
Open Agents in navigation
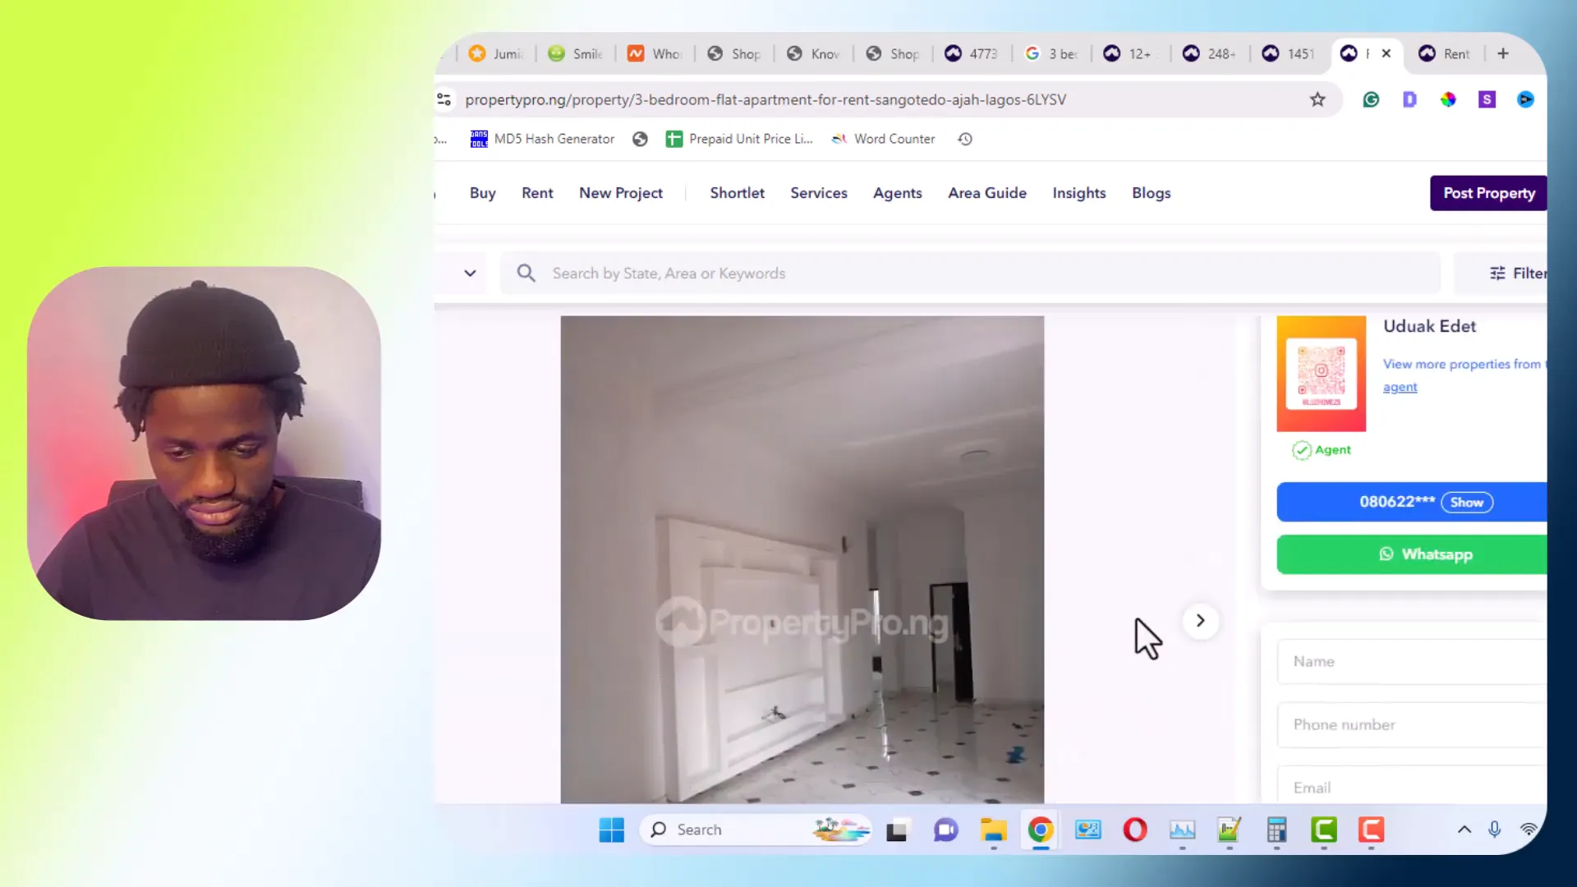click(x=897, y=193)
